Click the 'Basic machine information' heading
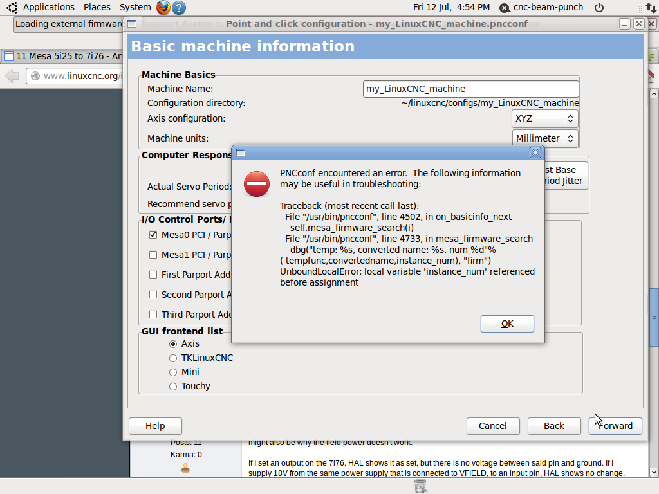Viewport: 659px width, 494px height. coord(243,46)
